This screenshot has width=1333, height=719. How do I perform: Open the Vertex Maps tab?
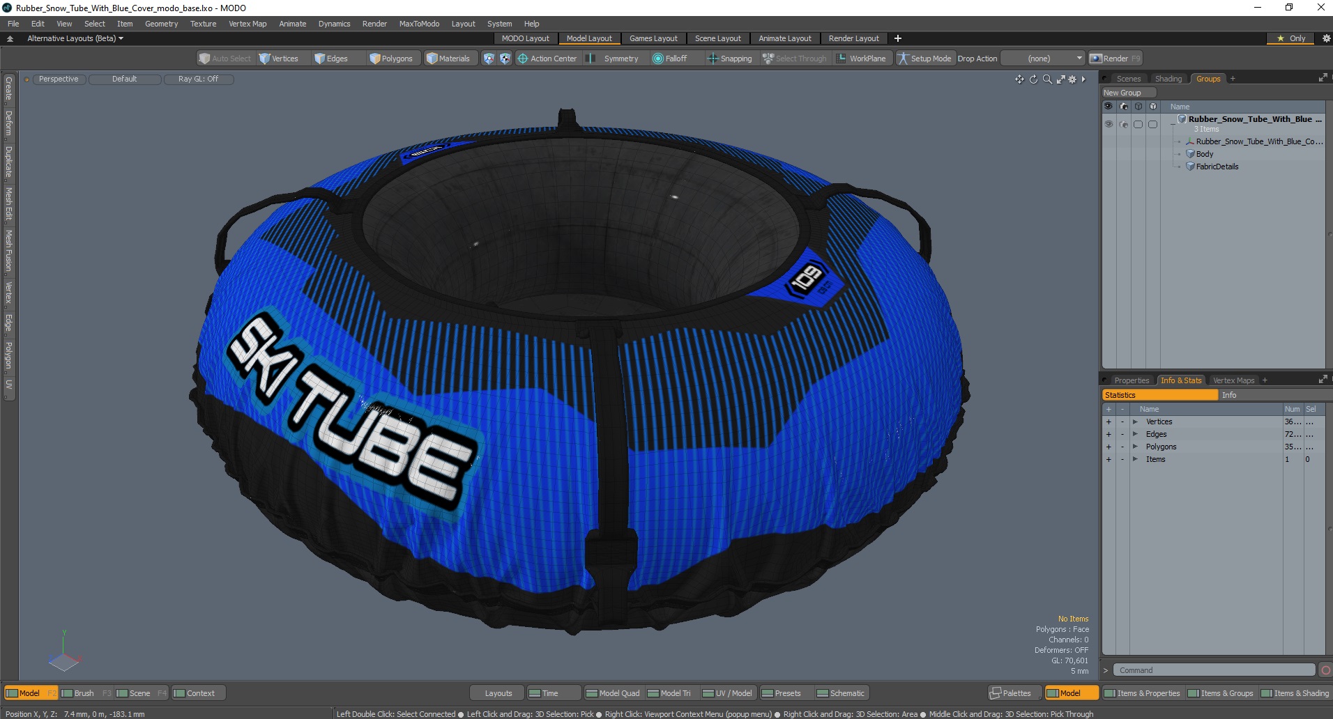tap(1233, 380)
